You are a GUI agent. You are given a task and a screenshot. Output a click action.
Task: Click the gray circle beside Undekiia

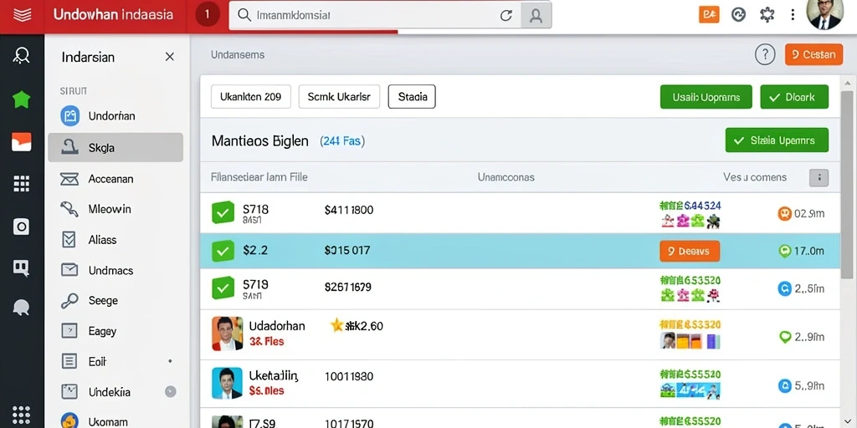[171, 391]
